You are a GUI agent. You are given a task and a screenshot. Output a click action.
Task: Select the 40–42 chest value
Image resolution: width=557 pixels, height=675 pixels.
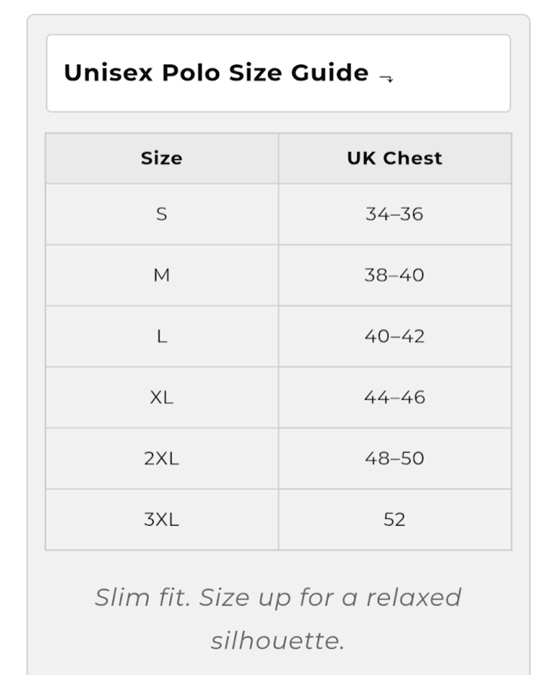[394, 337]
